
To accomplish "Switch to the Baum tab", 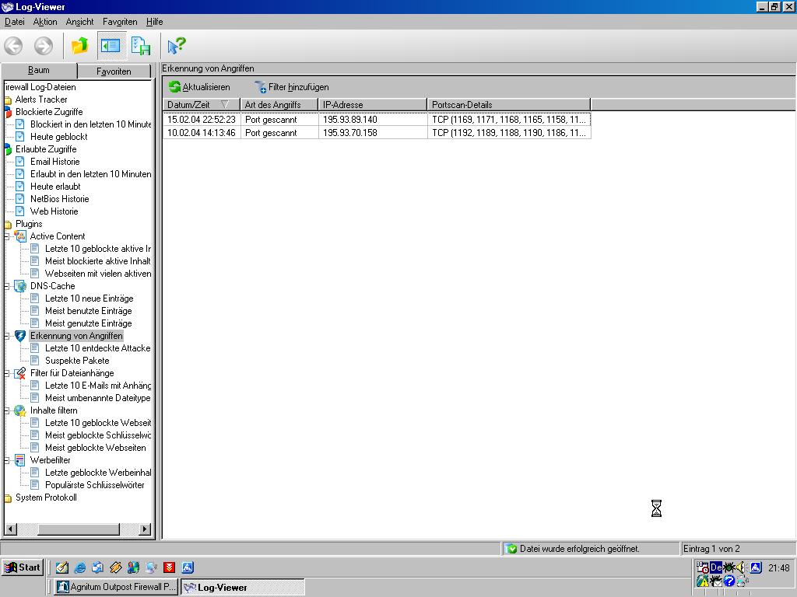I will coord(39,70).
